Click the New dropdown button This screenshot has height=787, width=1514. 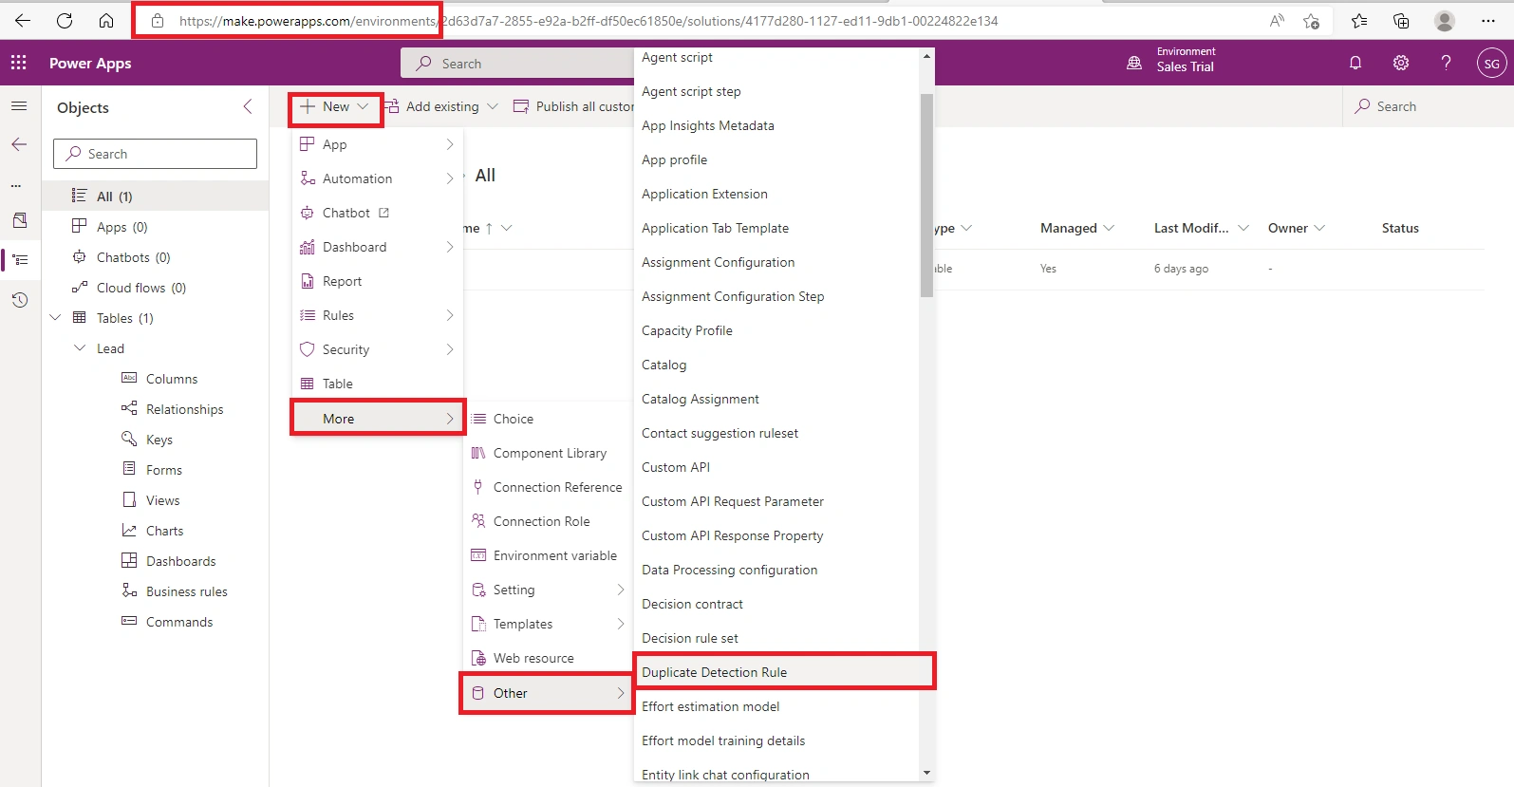click(x=335, y=106)
